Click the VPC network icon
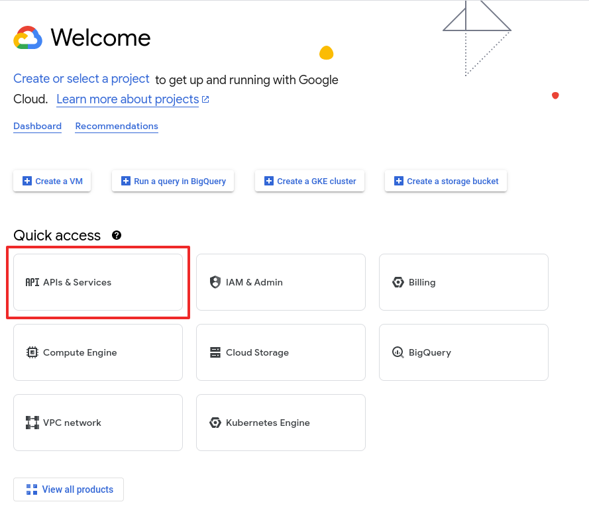589x510 pixels. (x=32, y=423)
